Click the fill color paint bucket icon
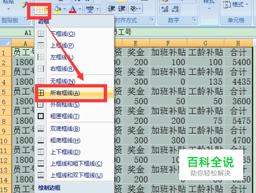This screenshot has height=193, width=256. tap(57, 9)
